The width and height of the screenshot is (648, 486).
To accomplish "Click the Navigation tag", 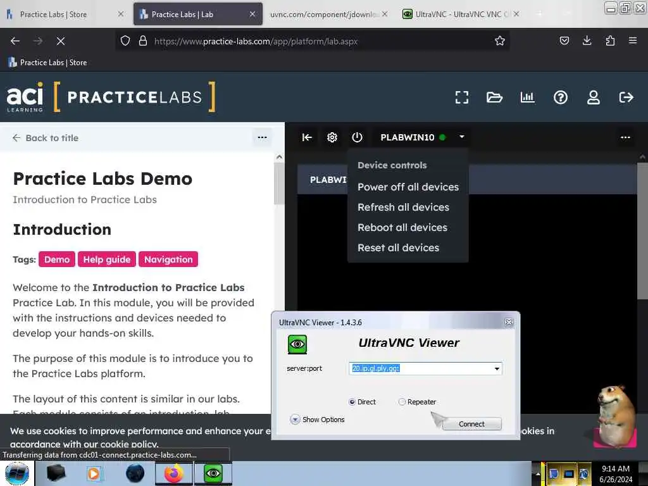I will [168, 259].
